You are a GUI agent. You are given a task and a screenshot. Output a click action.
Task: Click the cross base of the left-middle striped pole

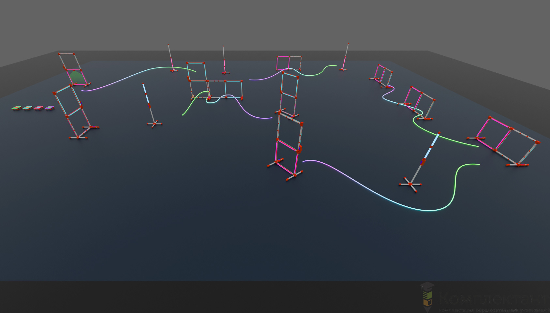coord(155,124)
